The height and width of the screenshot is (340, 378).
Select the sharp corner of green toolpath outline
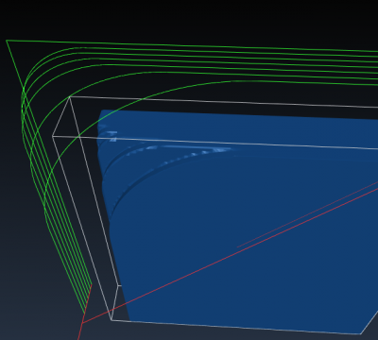(x=7, y=41)
